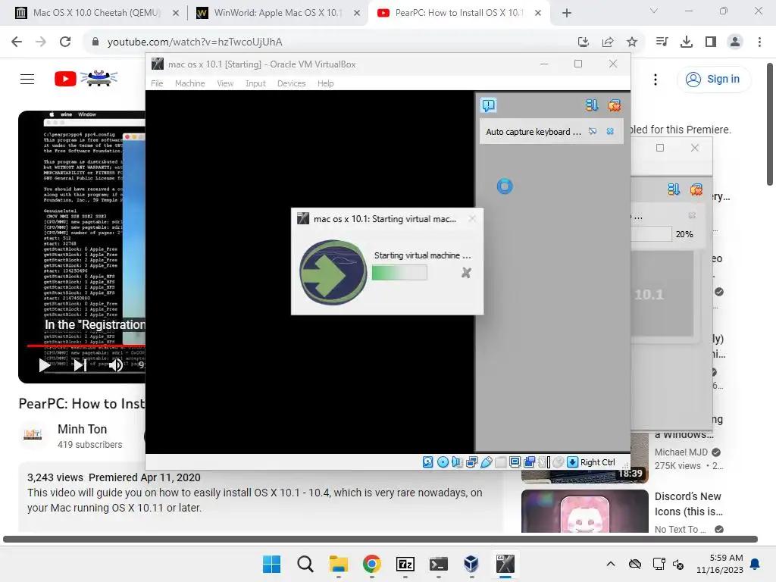This screenshot has height=582, width=776.
Task: Open the Discord's New Icons video thumbnail
Action: (584, 512)
